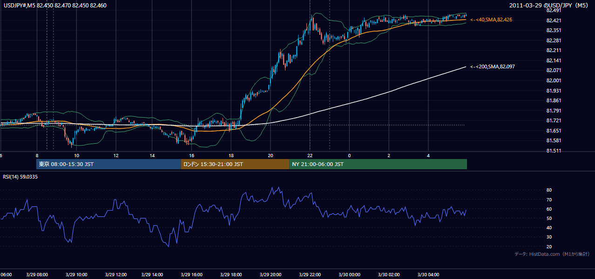Click the 3/29 12:00 time axis label
The image size is (595, 279).
click(x=116, y=275)
